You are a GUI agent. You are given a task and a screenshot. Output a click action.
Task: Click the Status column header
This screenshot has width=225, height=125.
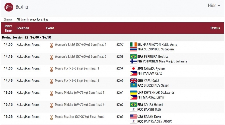coord(215,28)
